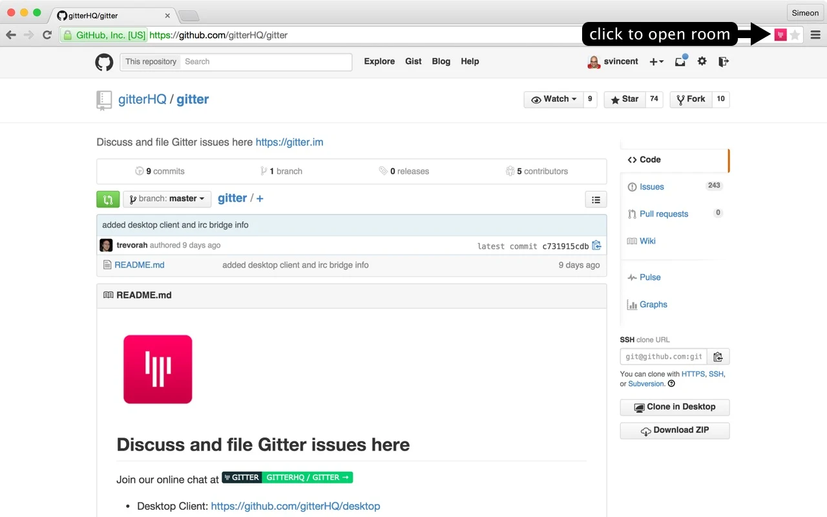This screenshot has height=517, width=827.
Task: Toggle the file list view icon
Action: (596, 200)
